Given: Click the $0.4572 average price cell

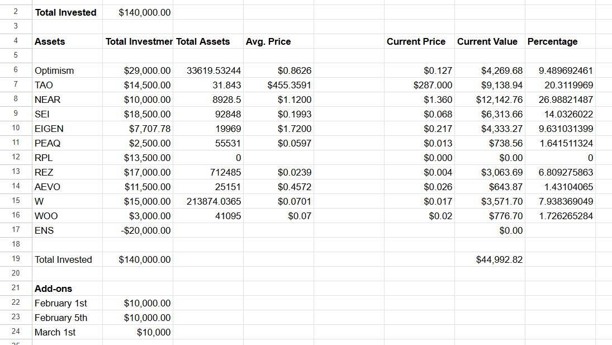Looking at the screenshot, I should tap(278, 187).
